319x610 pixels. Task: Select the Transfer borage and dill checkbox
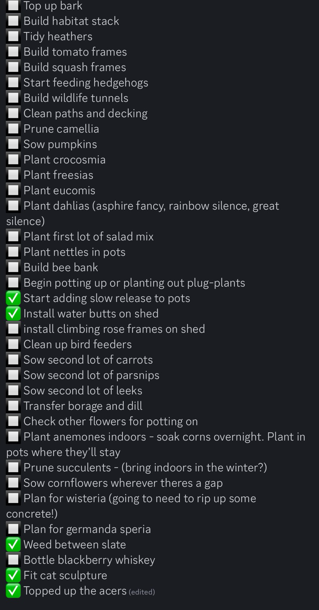click(13, 406)
